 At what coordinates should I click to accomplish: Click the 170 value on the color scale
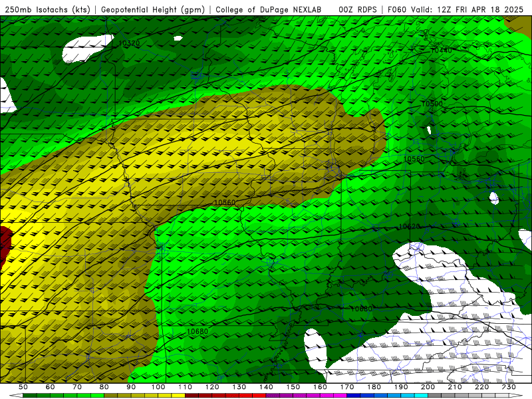click(x=346, y=387)
